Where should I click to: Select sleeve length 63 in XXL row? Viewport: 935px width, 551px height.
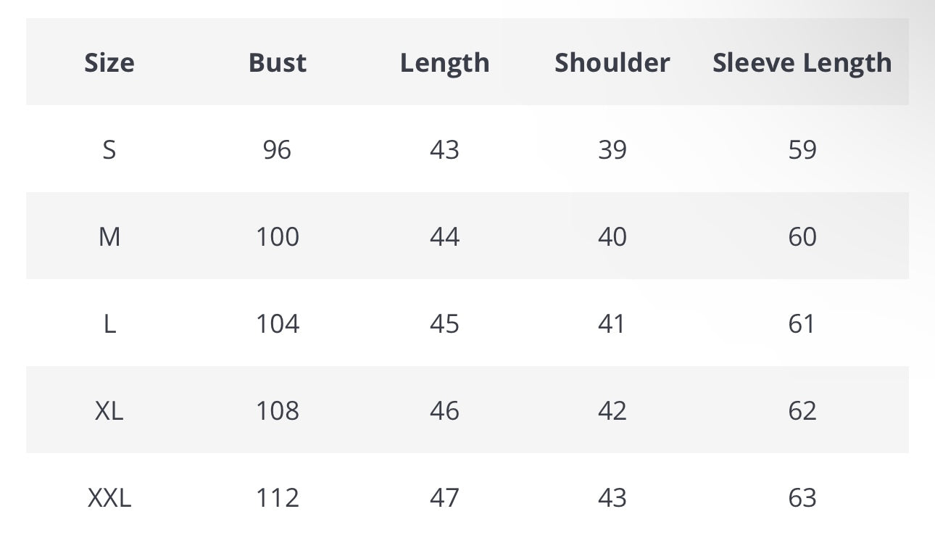click(802, 497)
